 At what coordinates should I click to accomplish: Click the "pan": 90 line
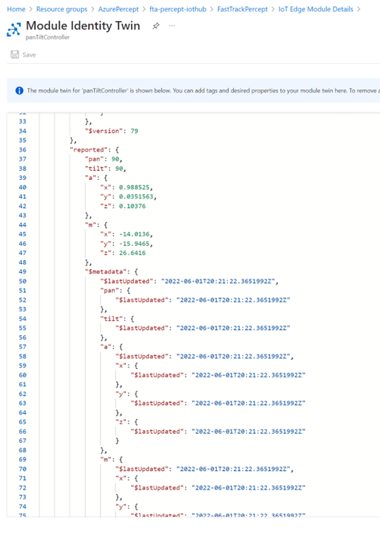pos(103,159)
